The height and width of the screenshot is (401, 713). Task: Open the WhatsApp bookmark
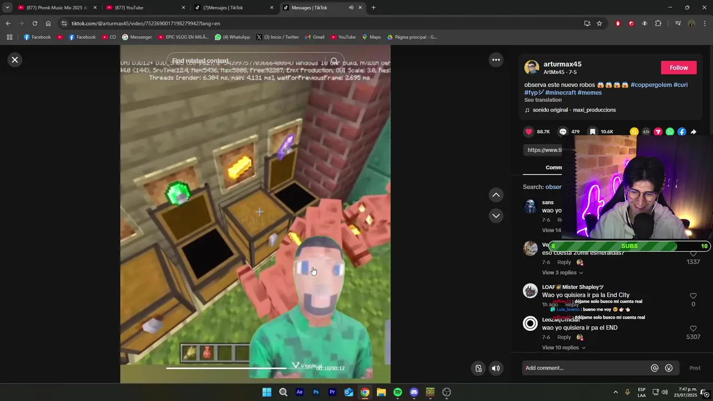232,37
